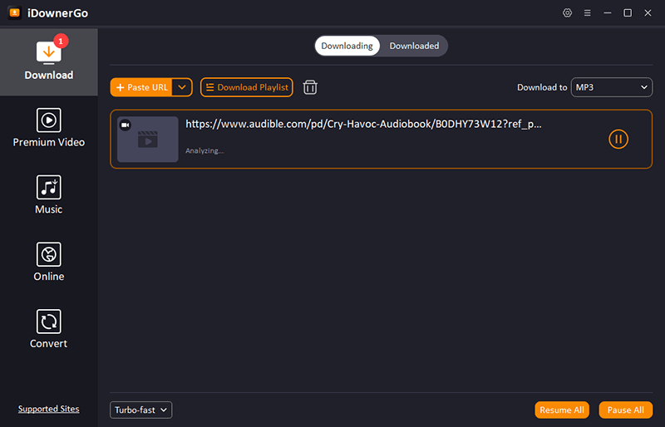Click the Paste URL button
The image size is (665, 427).
pyautogui.click(x=141, y=87)
